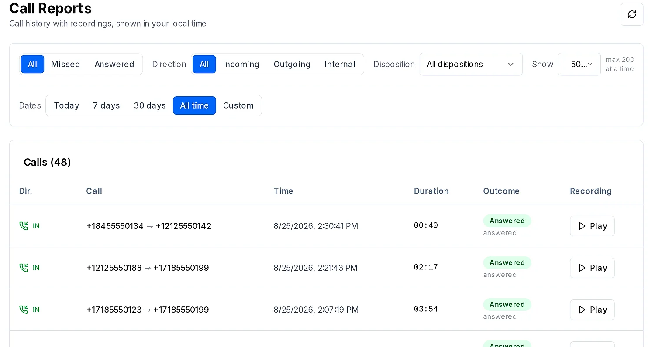Click Answered badge for 02:17 call
The width and height of the screenshot is (655, 347).
[x=507, y=262]
